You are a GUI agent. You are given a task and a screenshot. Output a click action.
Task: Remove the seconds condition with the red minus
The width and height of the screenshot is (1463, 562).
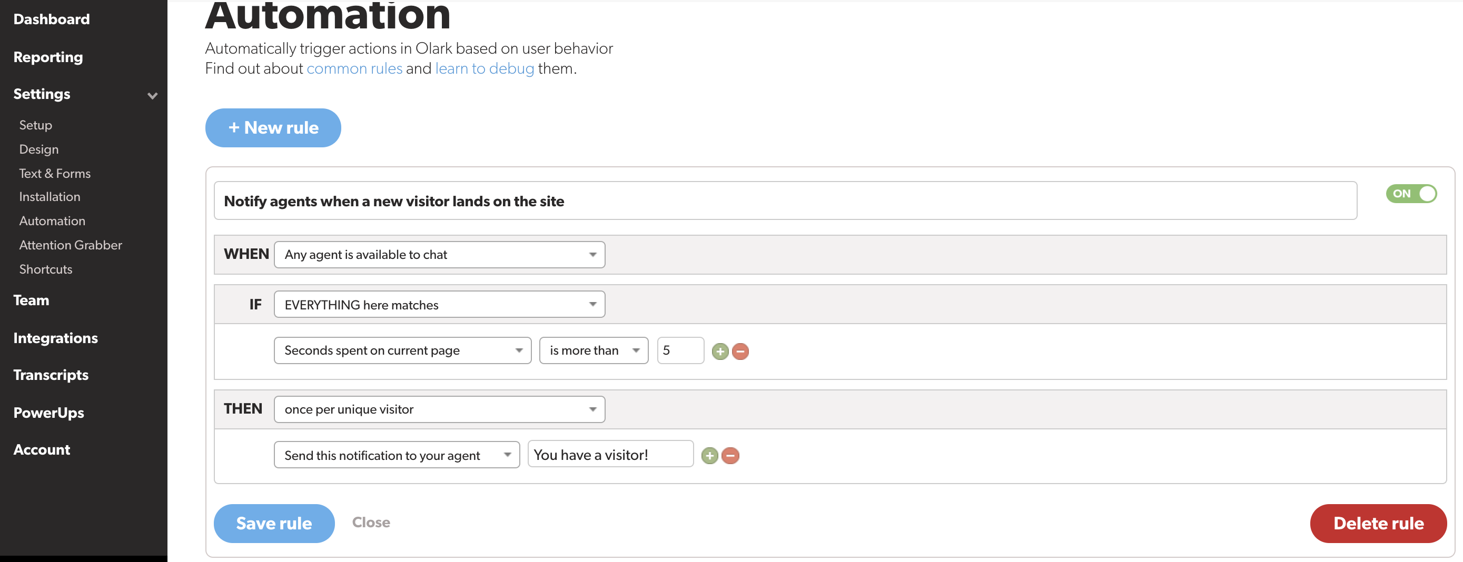[740, 351]
